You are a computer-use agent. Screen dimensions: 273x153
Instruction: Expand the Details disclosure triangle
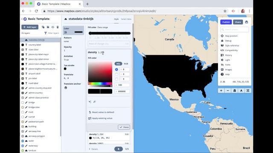tap(90, 149)
